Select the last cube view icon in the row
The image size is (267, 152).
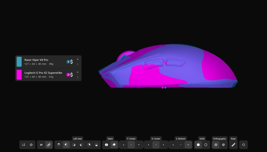pyautogui.click(x=96, y=145)
